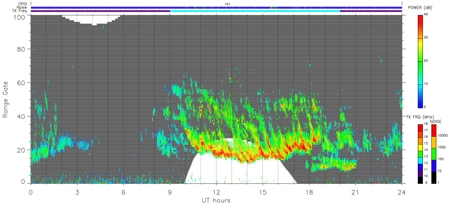This screenshot has width=452, height=208.
Task: Click the 20 tick on Range Gate axis
Action: [21, 150]
